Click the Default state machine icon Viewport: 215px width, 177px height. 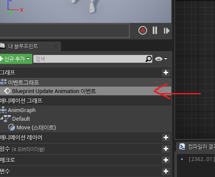(x=7, y=119)
